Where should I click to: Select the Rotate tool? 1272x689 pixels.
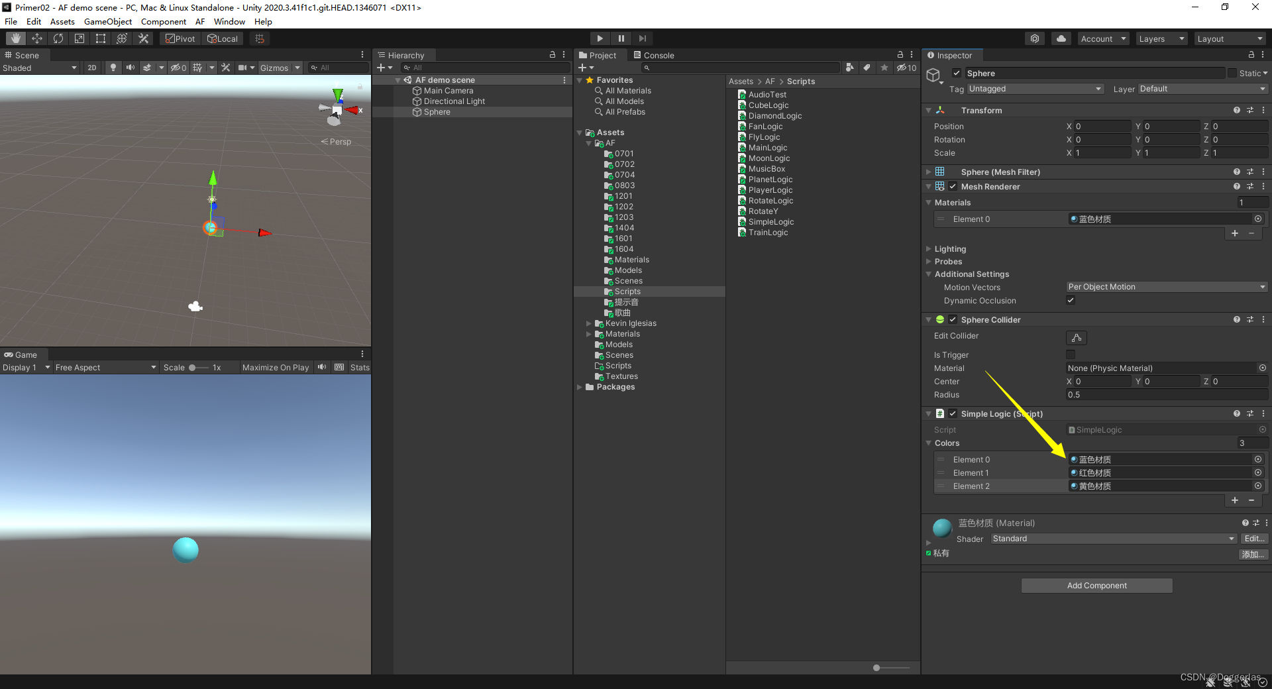click(x=58, y=38)
